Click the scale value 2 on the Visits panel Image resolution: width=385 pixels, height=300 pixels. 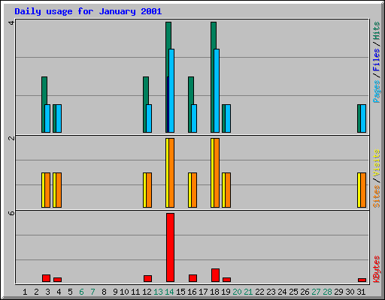pyautogui.click(x=11, y=138)
